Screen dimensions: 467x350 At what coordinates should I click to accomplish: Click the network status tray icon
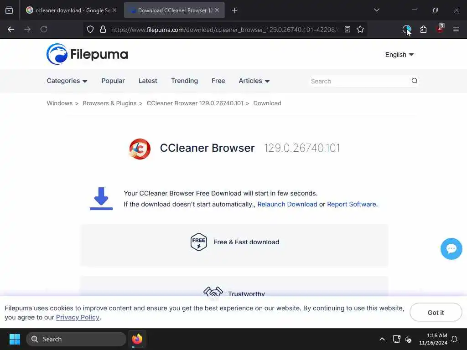396,339
